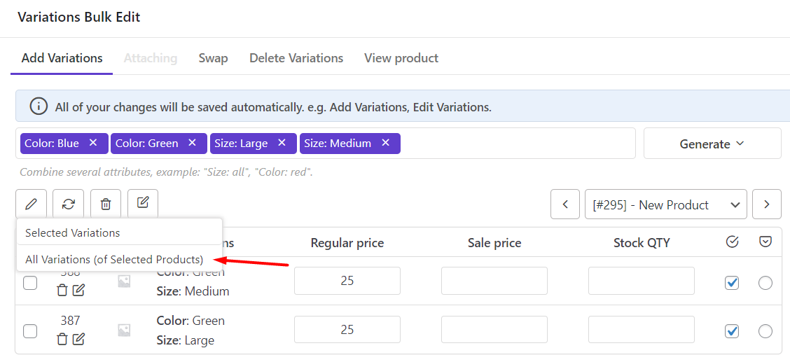Choose All Variations (of Selected Products)
790x362 pixels.
click(114, 259)
